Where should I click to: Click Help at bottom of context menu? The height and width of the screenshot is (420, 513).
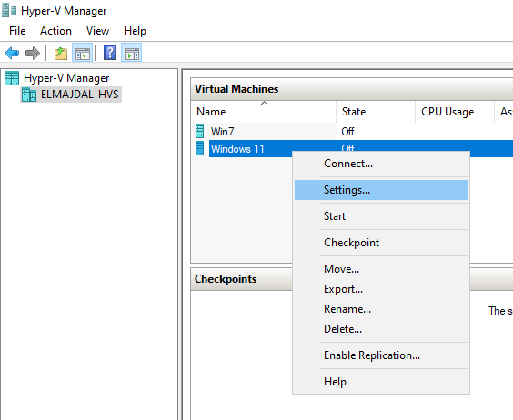(x=381, y=382)
